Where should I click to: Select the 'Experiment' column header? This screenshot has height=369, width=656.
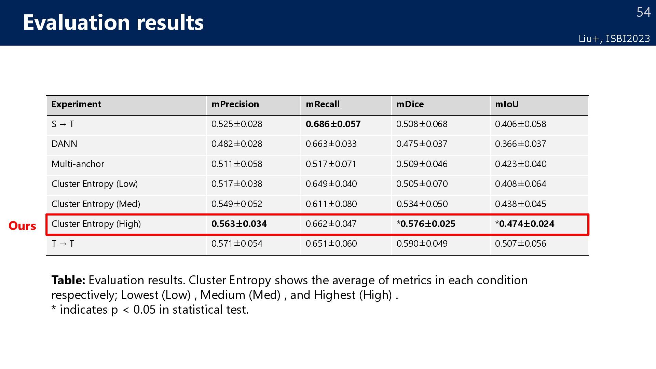point(76,105)
